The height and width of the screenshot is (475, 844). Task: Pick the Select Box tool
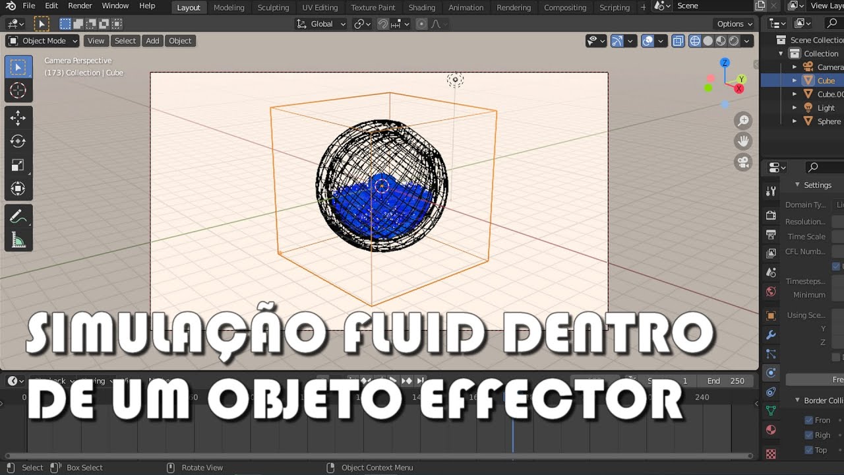(x=18, y=67)
